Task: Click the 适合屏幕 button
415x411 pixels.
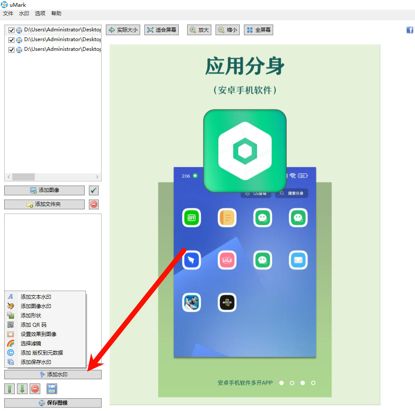Action: (x=161, y=30)
